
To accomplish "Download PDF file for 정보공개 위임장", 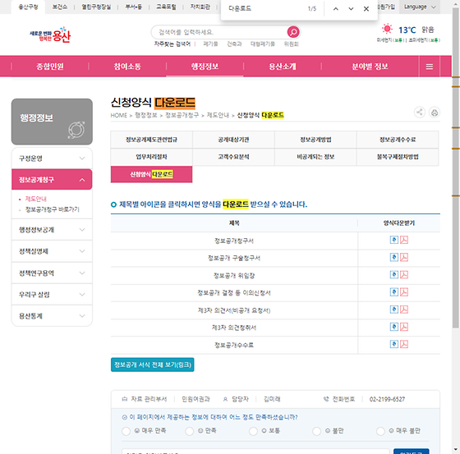I will point(404,274).
